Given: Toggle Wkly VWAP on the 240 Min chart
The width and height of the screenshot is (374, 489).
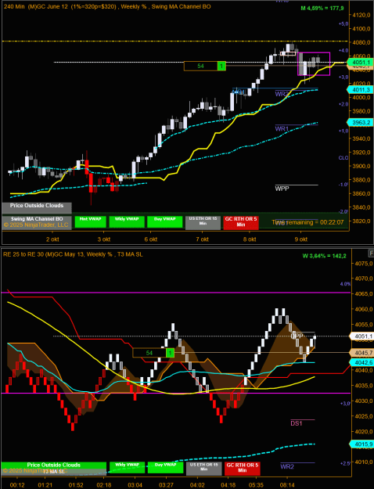Looking at the screenshot, I should (x=127, y=222).
